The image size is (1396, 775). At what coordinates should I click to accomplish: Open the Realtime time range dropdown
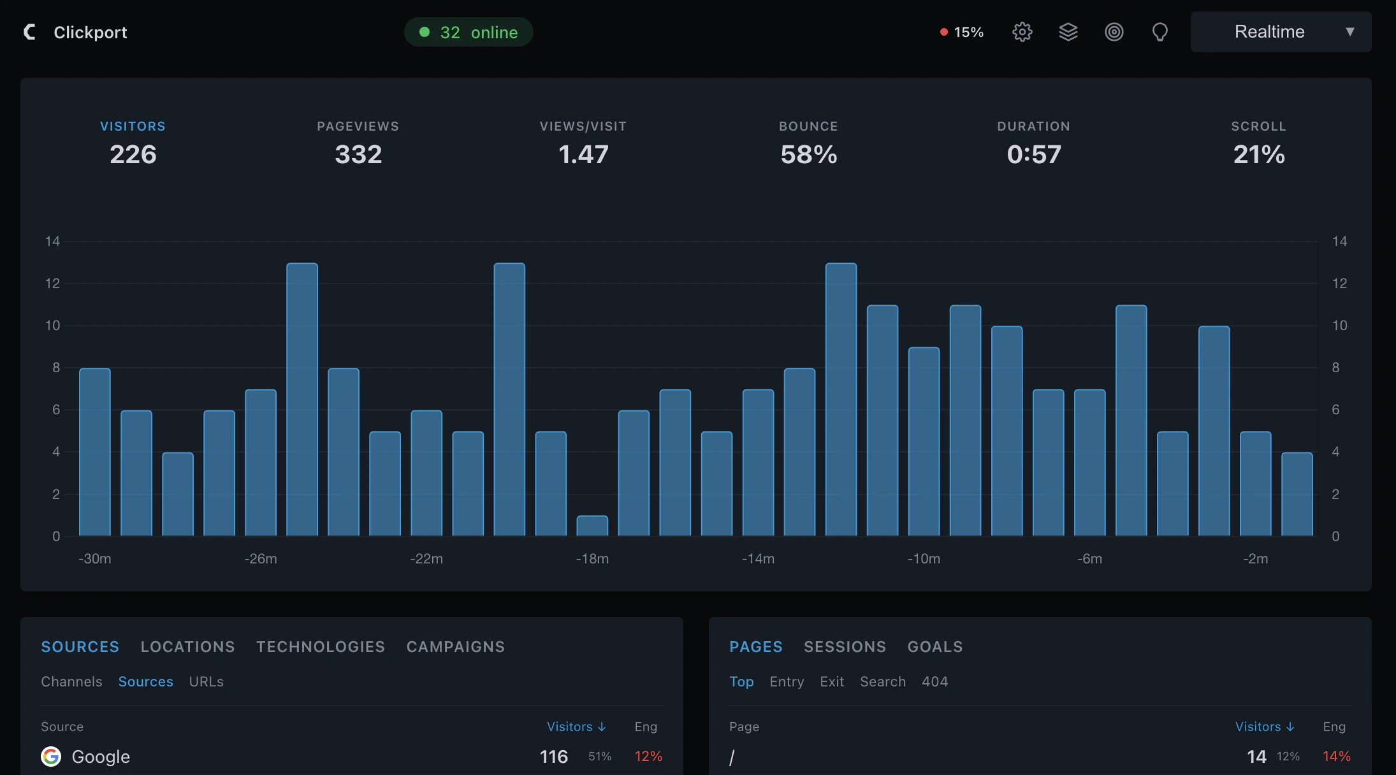(1280, 31)
